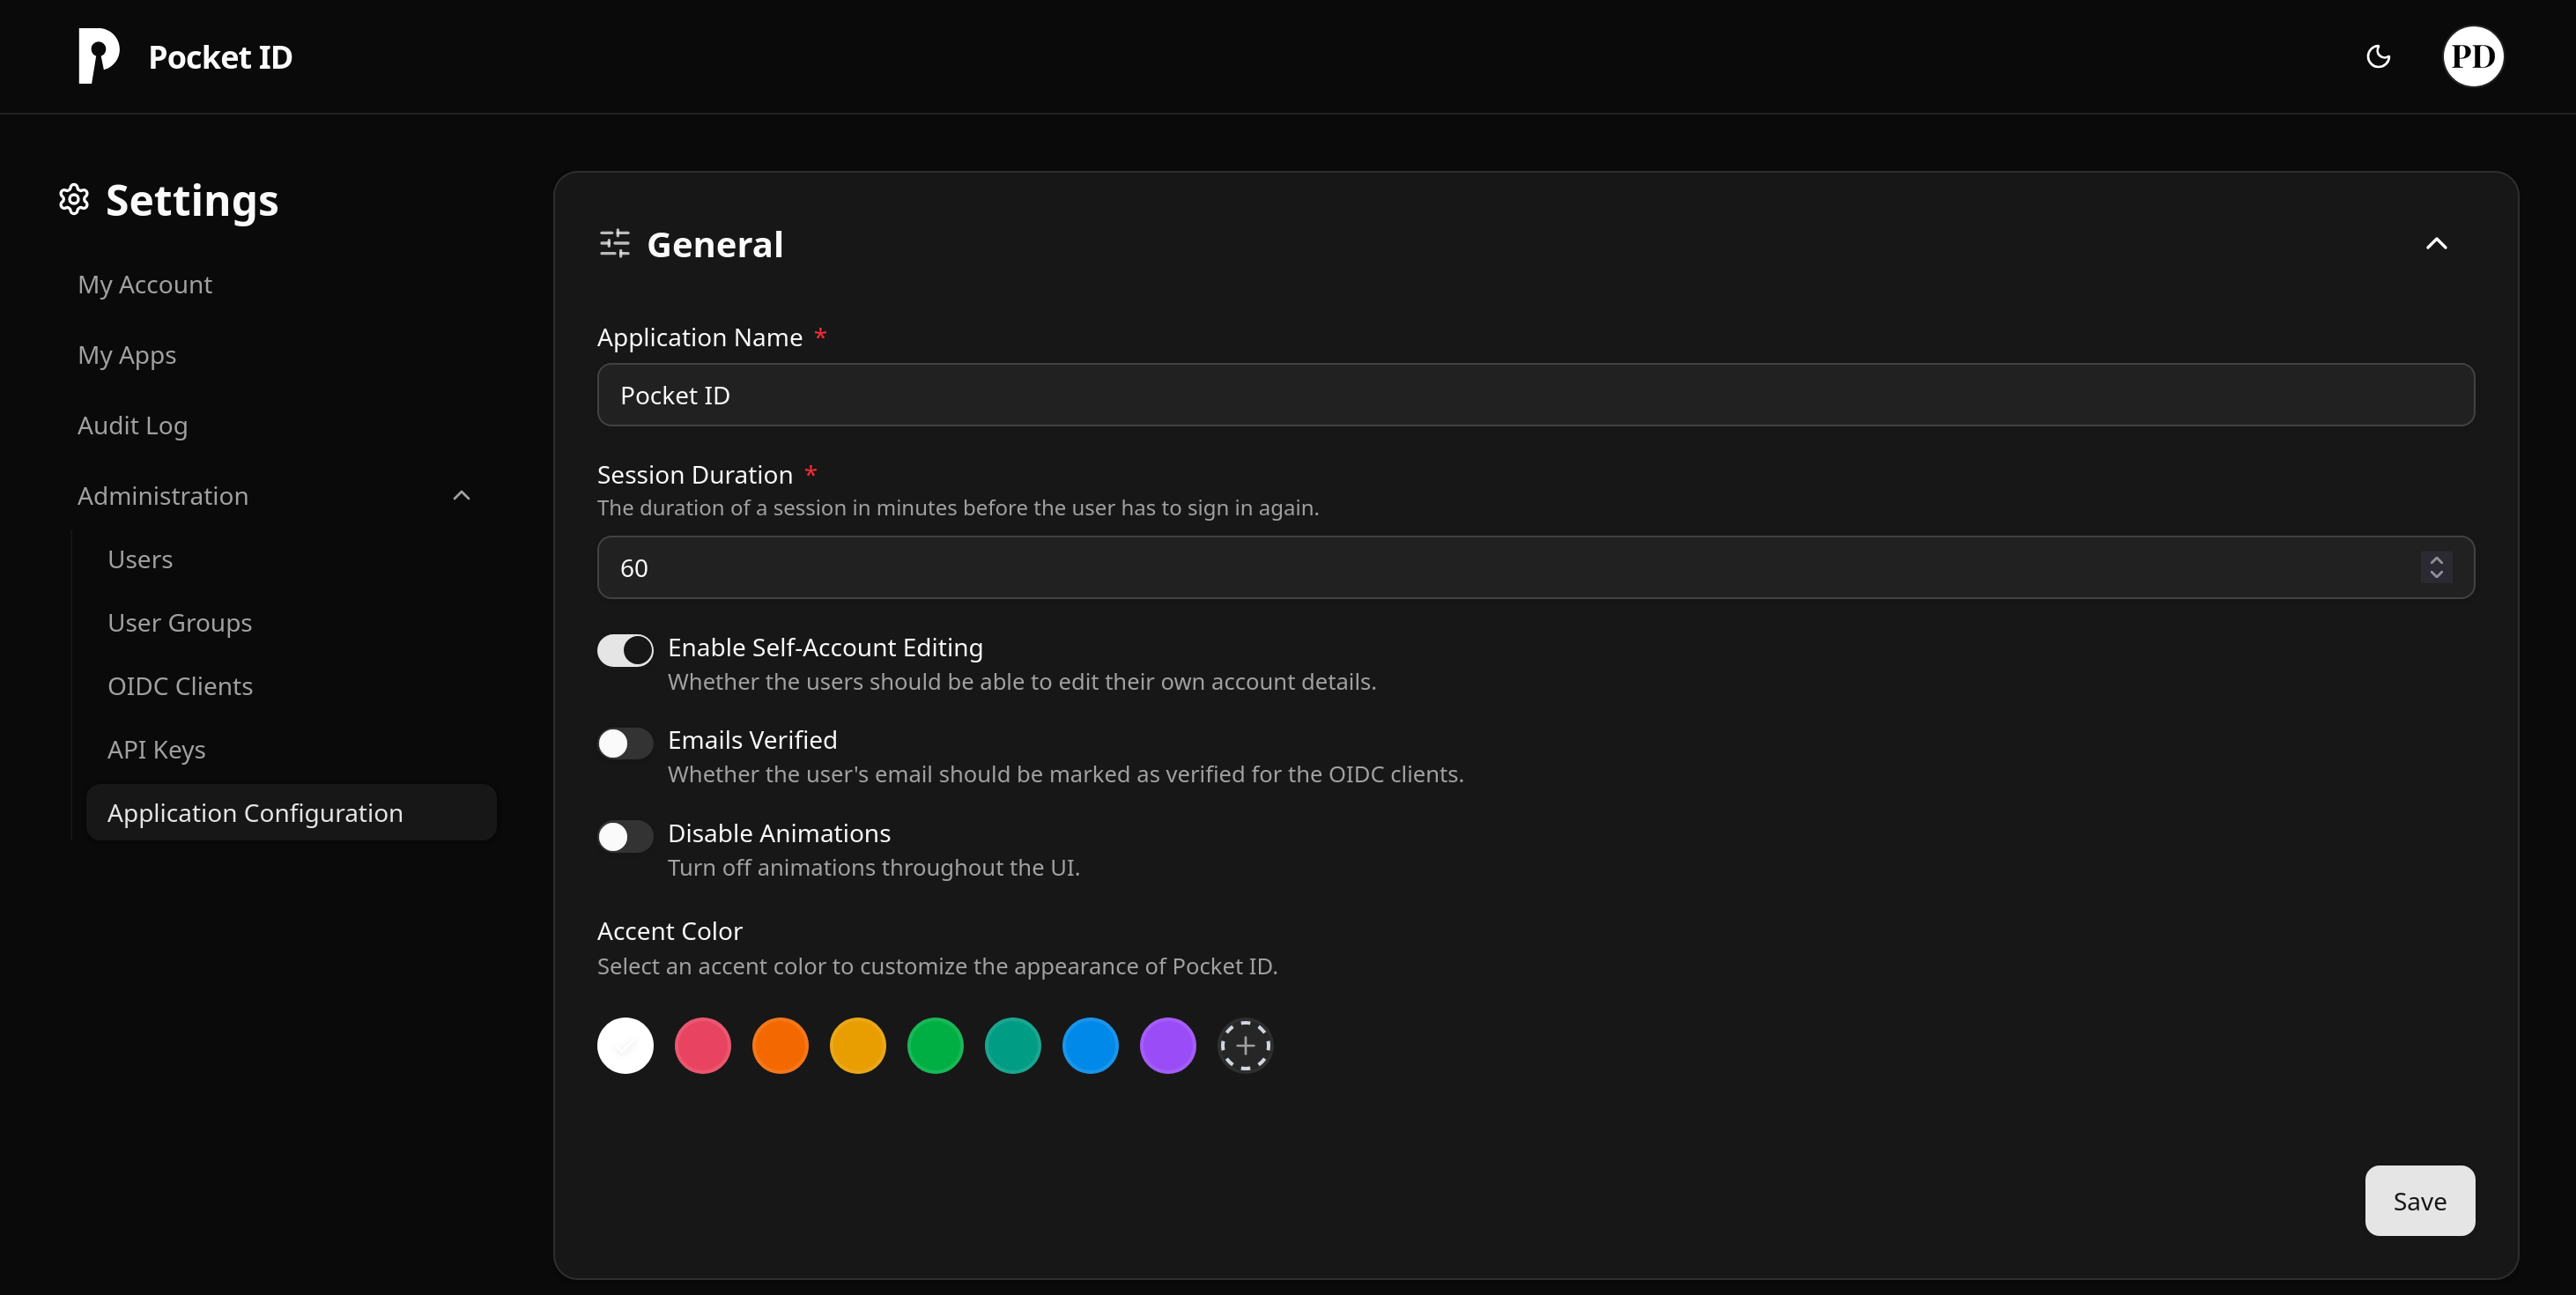The height and width of the screenshot is (1295, 2576).
Task: Collapse the Administration section
Action: pos(461,495)
